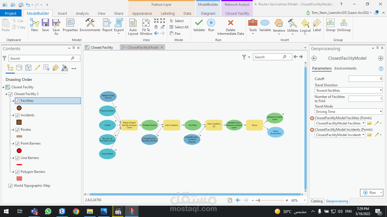Insert a Variable element
Screen dimensions: 387x217
(x=265, y=25)
